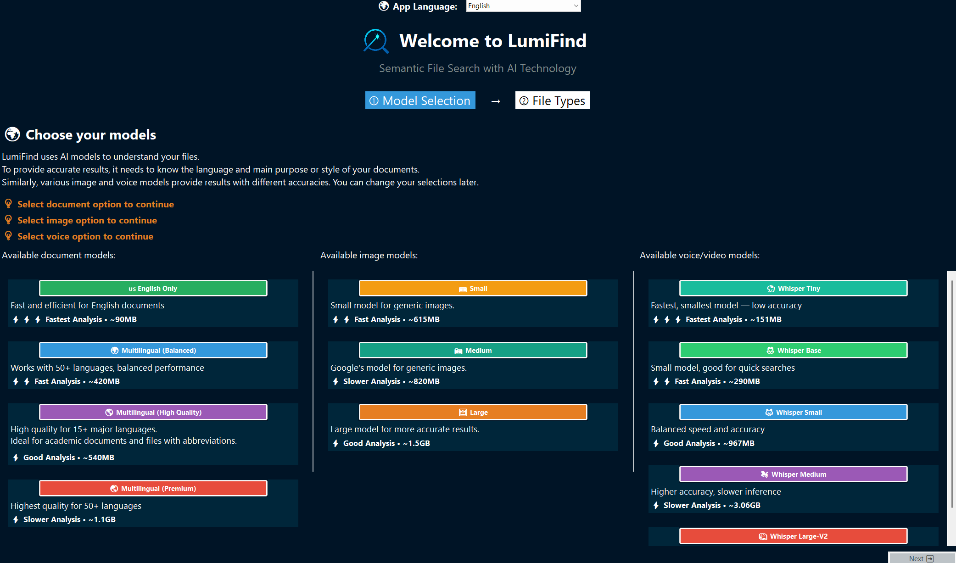Click the Next button

click(x=921, y=558)
